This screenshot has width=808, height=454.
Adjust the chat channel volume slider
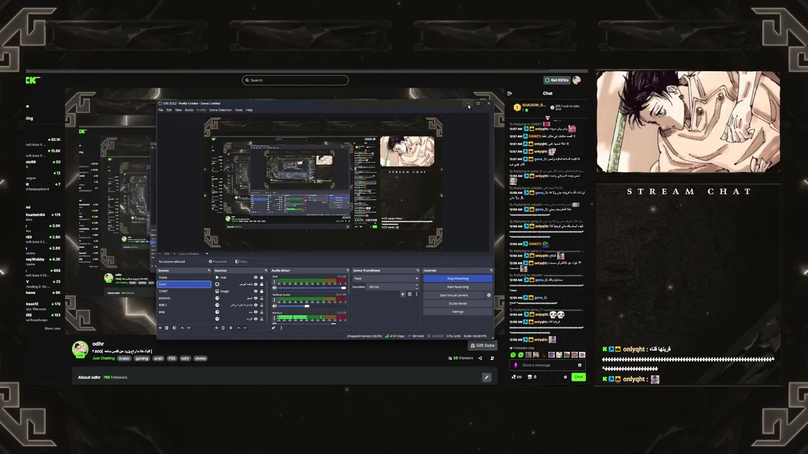312,288
